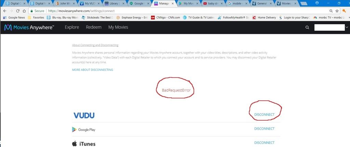
Task: Switch to the last Movies tab
Action: (x=286, y=3)
